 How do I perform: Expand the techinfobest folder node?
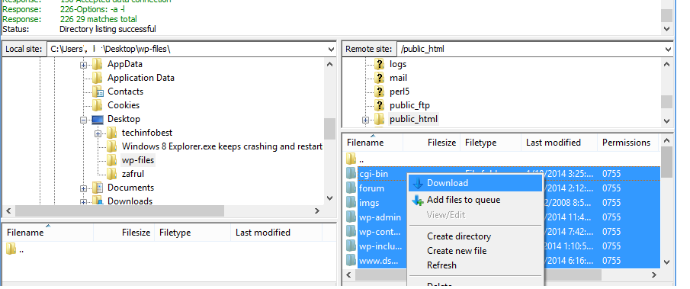tap(98, 133)
